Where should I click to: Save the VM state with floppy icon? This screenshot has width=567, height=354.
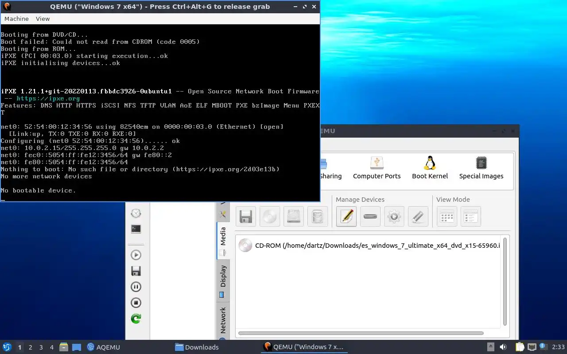click(136, 271)
